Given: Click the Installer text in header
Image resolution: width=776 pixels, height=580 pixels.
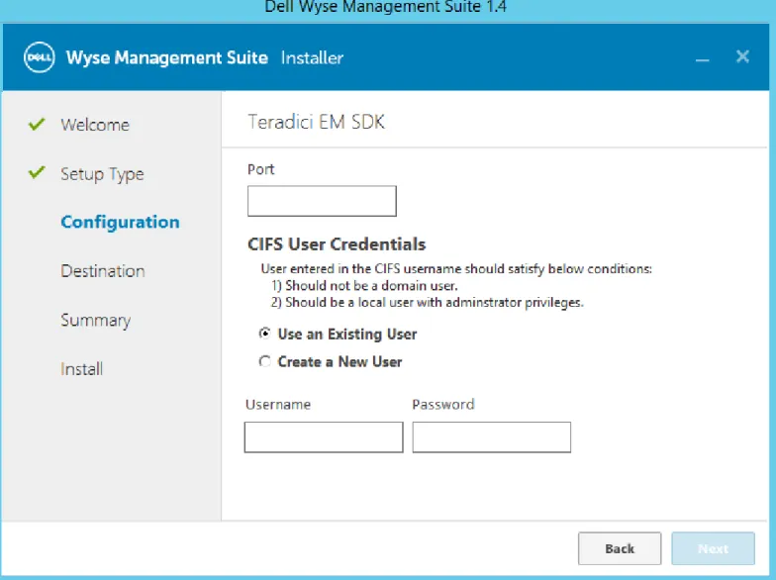Looking at the screenshot, I should click(x=312, y=57).
